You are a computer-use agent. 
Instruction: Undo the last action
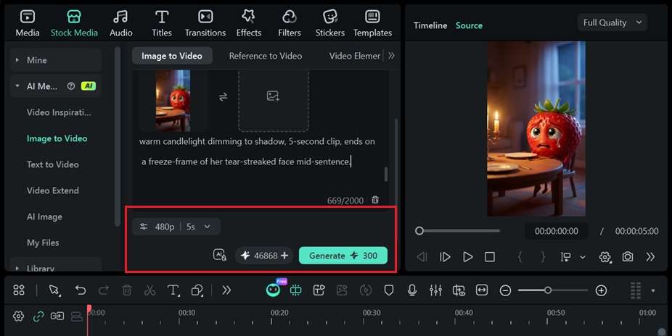coord(80,290)
